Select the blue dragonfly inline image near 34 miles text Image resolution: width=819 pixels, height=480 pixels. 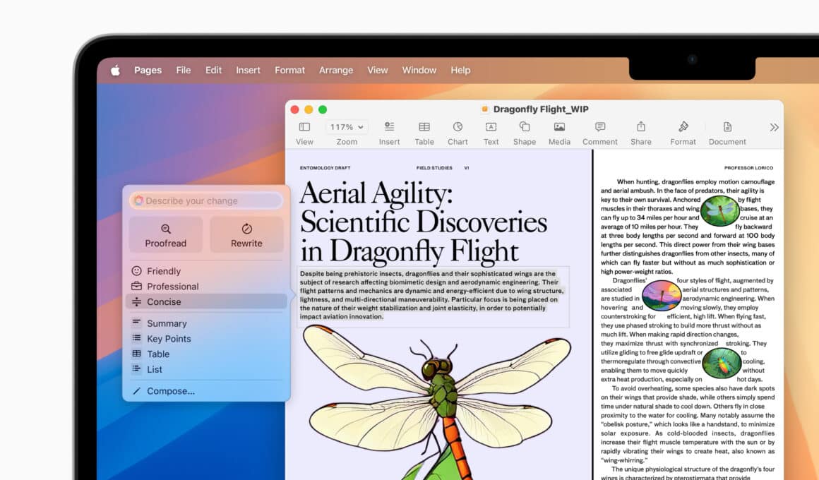(x=719, y=210)
